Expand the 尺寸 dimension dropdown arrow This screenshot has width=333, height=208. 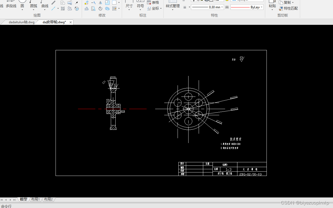129,10
